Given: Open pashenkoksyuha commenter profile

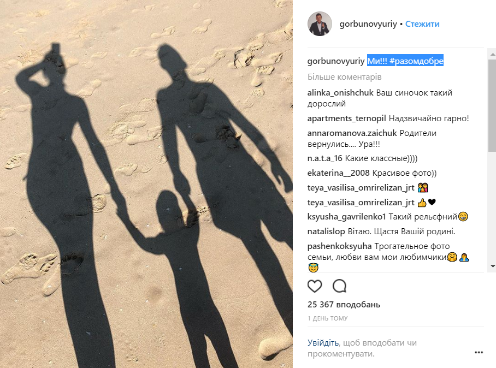Looking at the screenshot, I should 339,246.
